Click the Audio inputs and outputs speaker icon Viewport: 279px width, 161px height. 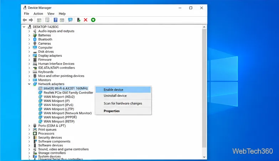pyautogui.click(x=35, y=31)
